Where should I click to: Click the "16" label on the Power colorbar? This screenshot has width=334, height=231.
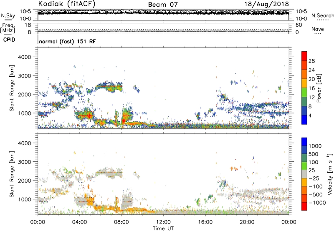(311, 88)
